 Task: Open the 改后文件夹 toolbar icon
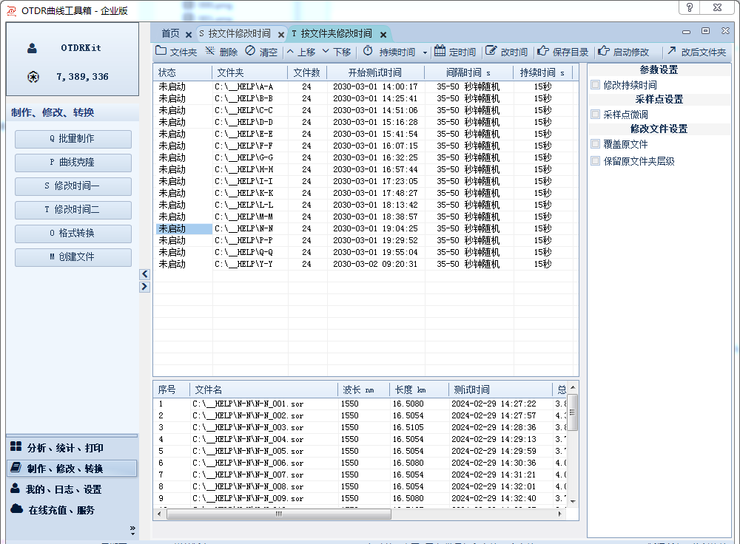coord(672,50)
